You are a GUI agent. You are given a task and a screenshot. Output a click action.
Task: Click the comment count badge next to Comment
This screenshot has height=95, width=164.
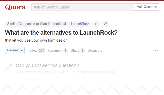pyautogui.click(x=66, y=51)
